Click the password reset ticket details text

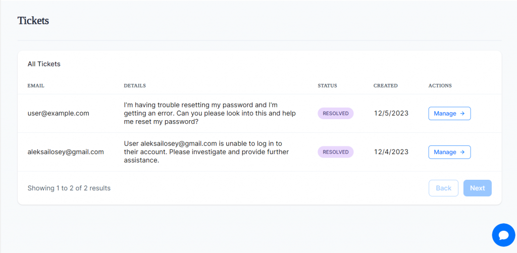[x=210, y=114]
